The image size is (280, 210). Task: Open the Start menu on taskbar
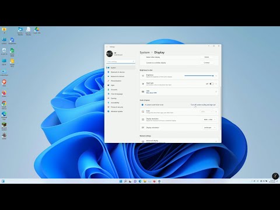(121, 181)
